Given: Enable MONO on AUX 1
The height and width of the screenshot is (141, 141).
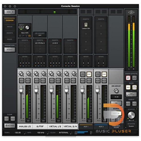Looking at the screenshot, I should (83, 80).
